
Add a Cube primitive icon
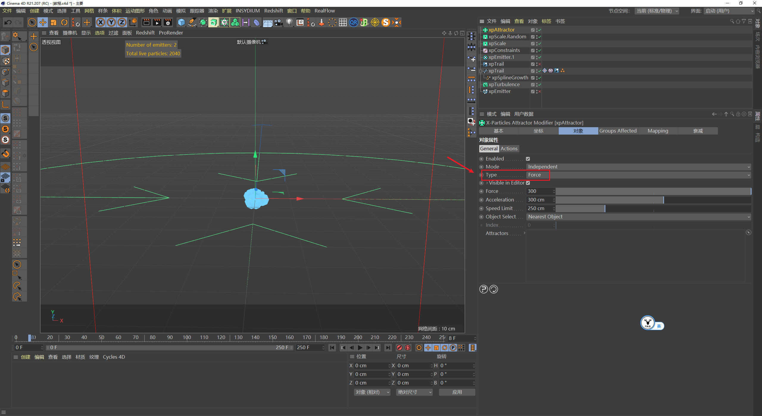181,22
